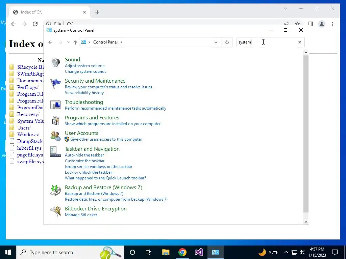Click View reliability history
This screenshot has height=259, width=346.
tap(84, 93)
